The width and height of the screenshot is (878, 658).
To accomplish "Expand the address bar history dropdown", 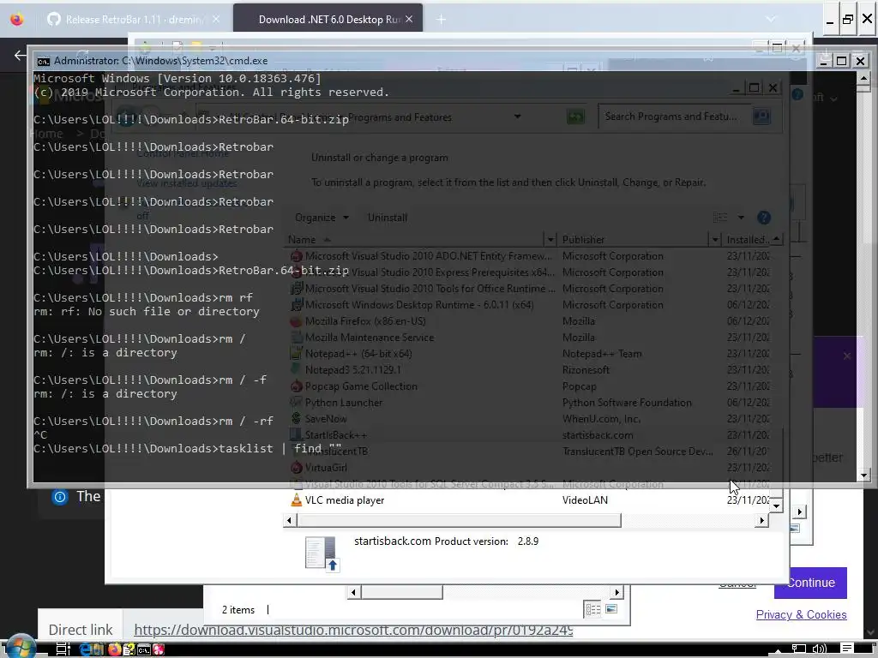I will coord(517,117).
